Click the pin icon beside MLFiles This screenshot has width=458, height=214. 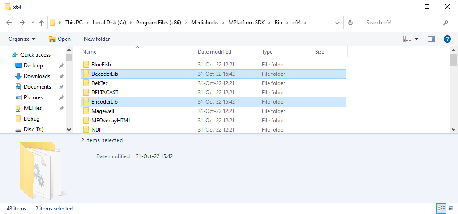coord(61,109)
